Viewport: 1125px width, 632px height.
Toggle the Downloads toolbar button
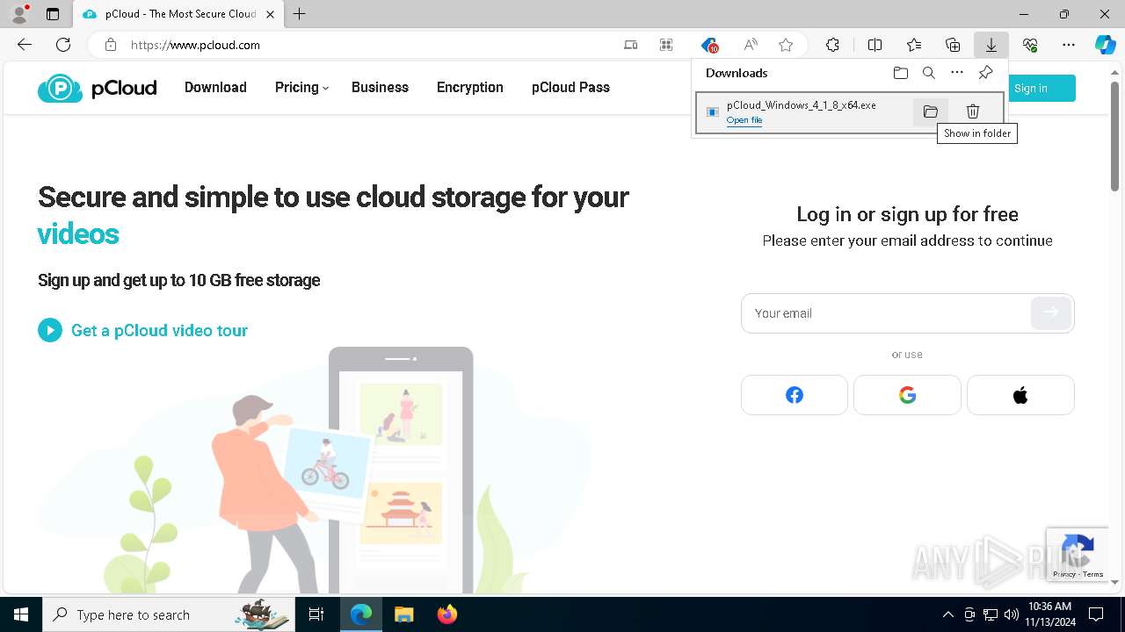point(991,45)
